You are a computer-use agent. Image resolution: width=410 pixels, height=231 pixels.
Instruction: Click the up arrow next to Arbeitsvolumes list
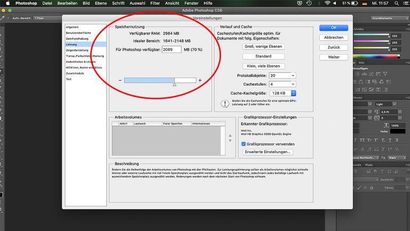(x=230, y=135)
